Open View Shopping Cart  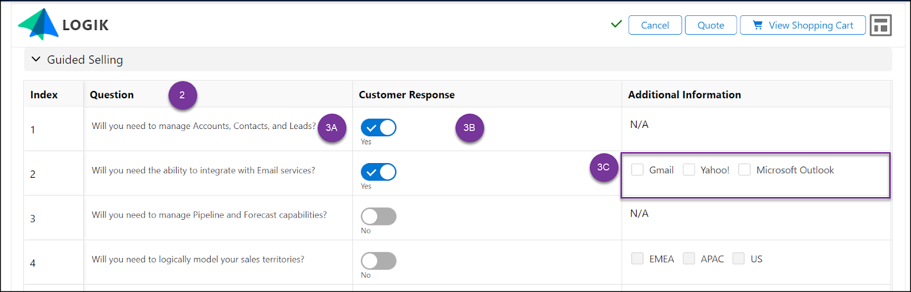tap(803, 25)
